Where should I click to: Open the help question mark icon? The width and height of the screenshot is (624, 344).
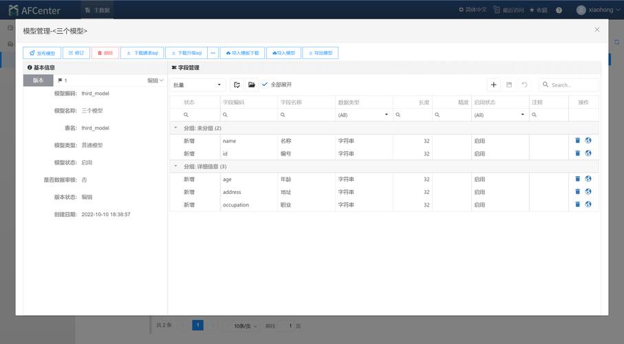(x=559, y=10)
